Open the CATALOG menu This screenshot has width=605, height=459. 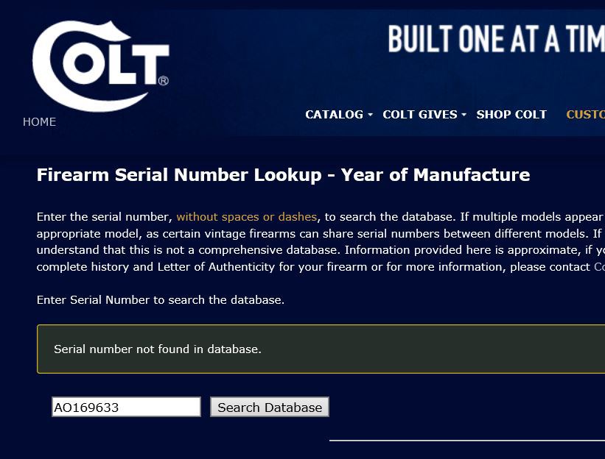(x=334, y=115)
